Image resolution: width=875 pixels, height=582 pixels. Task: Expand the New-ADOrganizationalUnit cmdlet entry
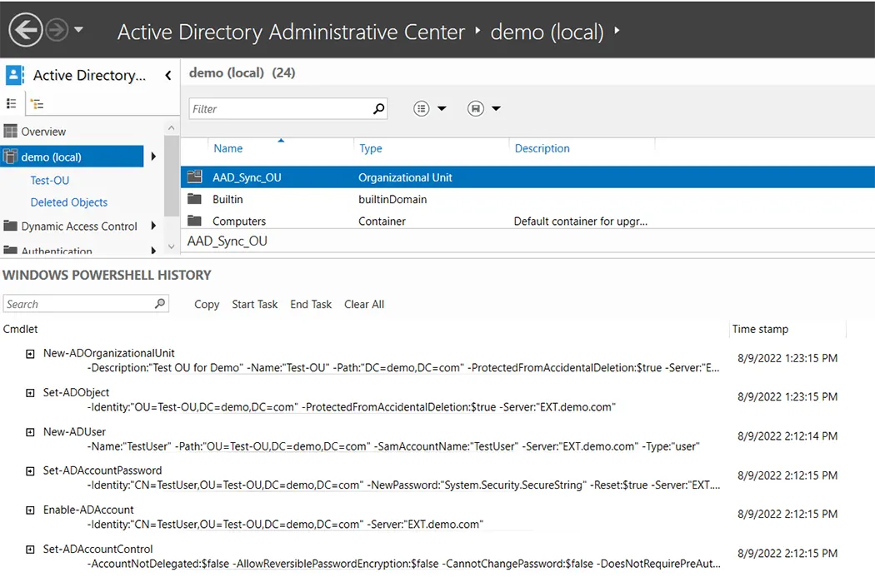point(30,353)
